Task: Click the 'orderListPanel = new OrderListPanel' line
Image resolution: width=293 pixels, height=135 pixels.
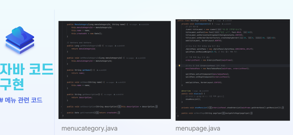Action: click(209, 60)
